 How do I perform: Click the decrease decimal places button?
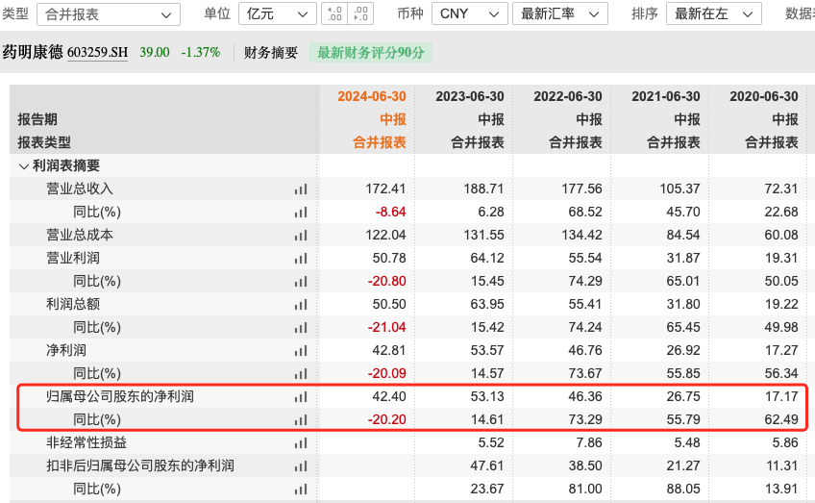click(x=361, y=14)
